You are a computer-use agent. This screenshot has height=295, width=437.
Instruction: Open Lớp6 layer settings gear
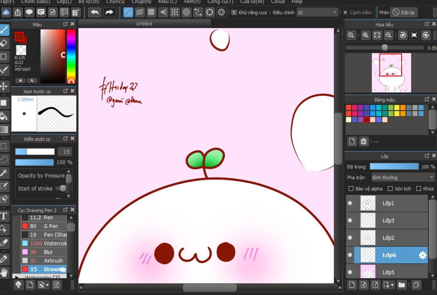coord(422,255)
